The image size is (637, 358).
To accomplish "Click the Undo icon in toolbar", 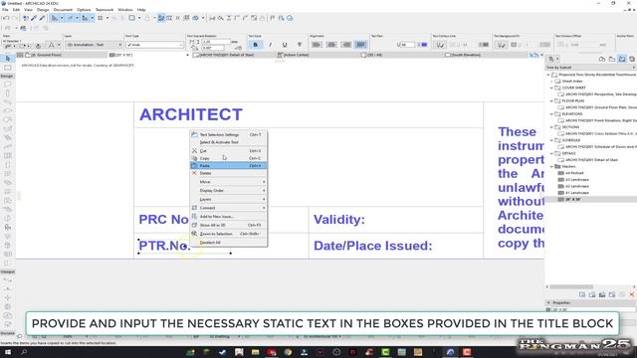I will pos(6,18).
